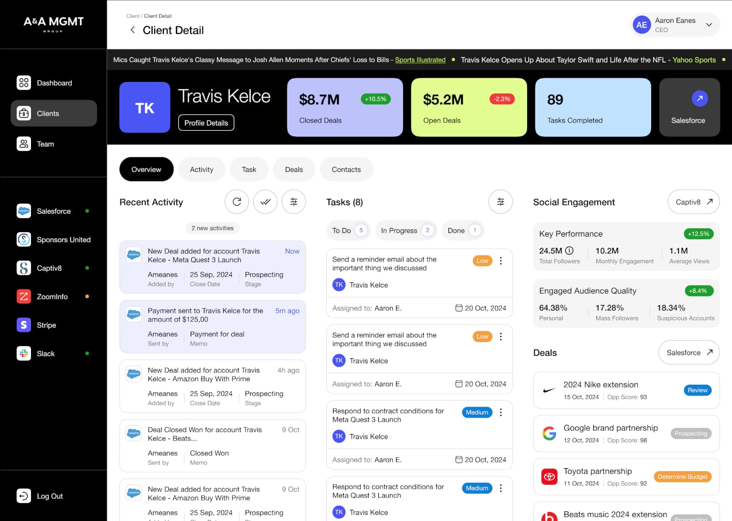Click Prospecting badge on Google brand partnership
732x521 pixels.
click(691, 433)
